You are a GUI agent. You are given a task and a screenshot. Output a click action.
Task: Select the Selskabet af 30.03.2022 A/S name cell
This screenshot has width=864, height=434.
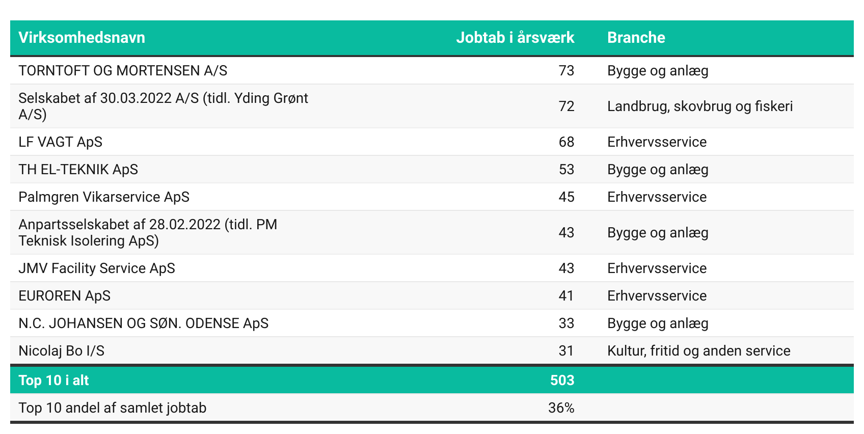[x=163, y=106]
